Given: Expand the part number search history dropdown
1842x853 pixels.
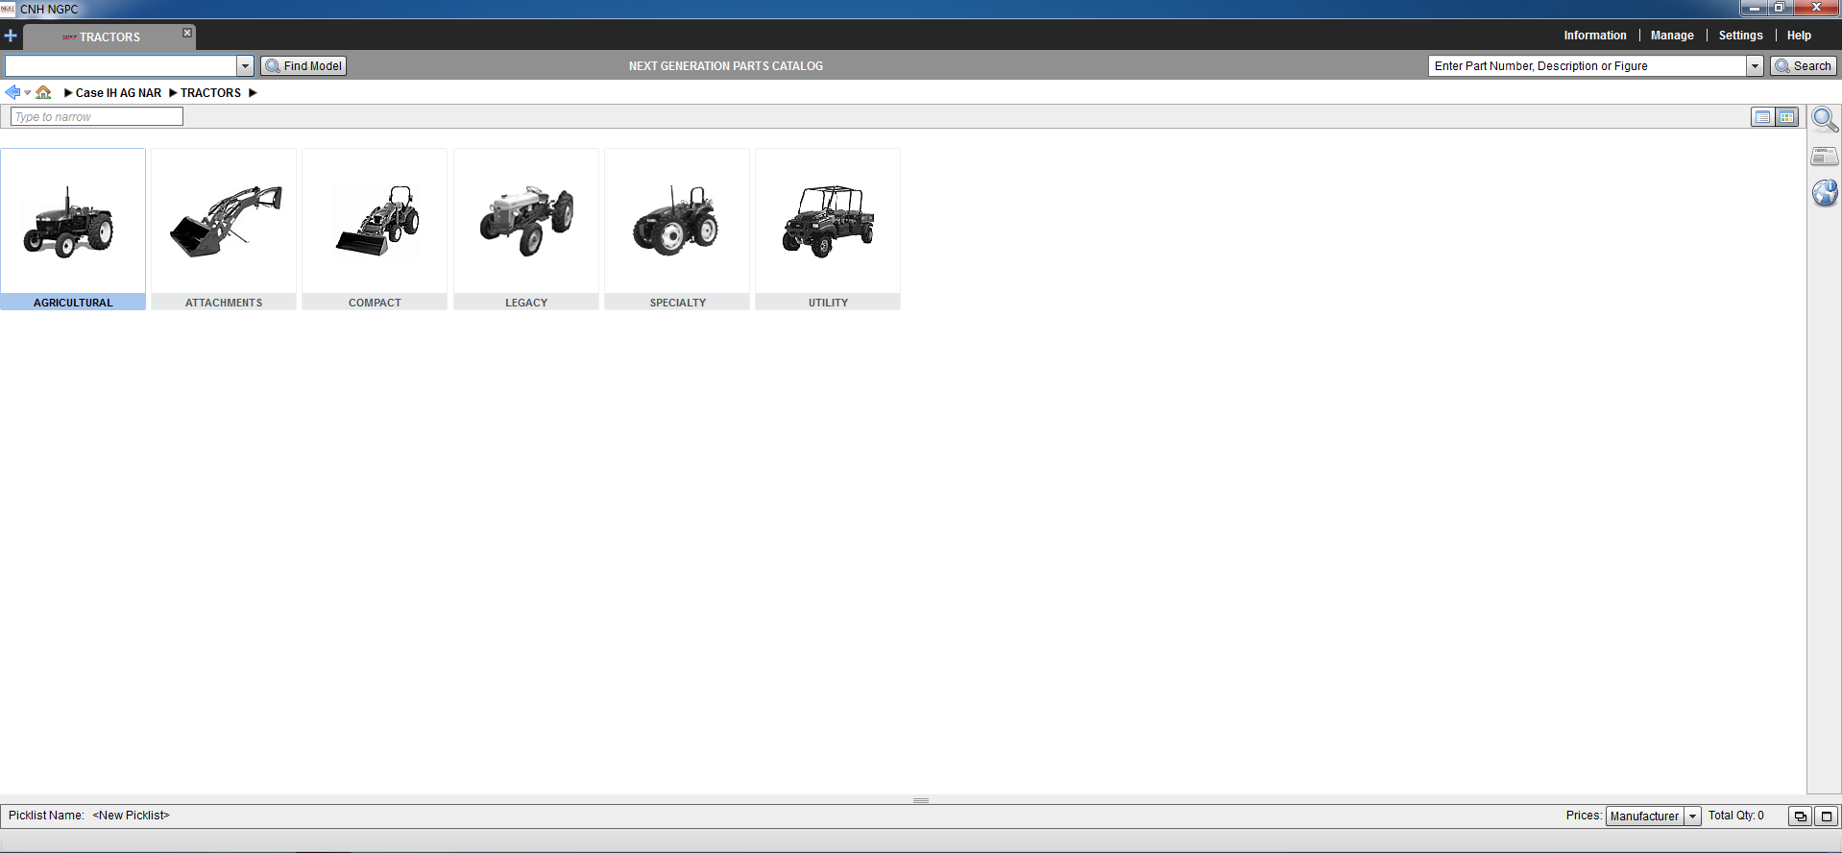Looking at the screenshot, I should (1755, 66).
